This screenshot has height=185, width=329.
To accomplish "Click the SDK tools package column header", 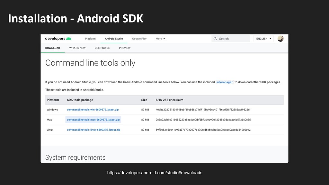I will (x=80, y=100).
